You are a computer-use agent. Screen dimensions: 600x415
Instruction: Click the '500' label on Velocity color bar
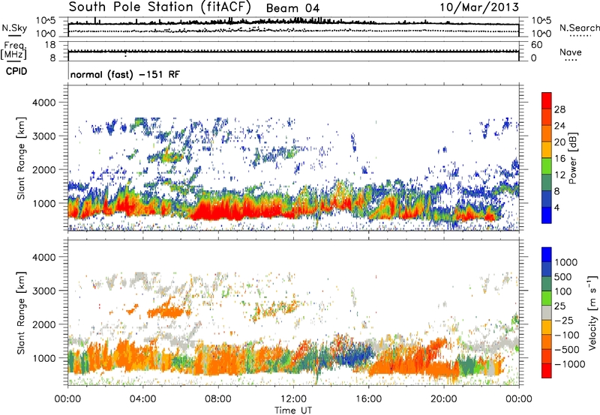[563, 277]
